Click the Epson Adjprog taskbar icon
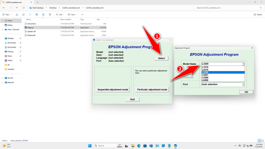 click(175, 146)
